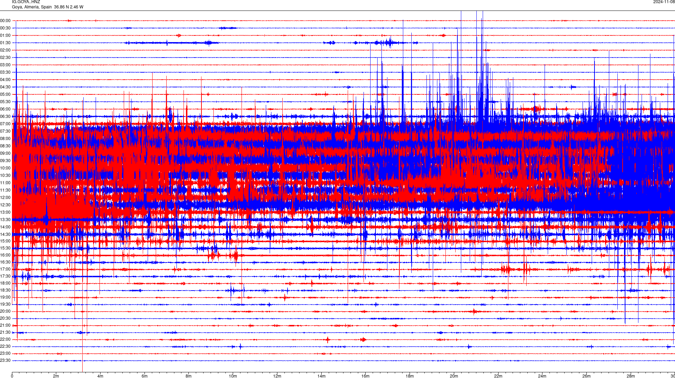Screen dimensions: 675x379
Task: Select the 08:30 time row label
Action: click(5, 146)
